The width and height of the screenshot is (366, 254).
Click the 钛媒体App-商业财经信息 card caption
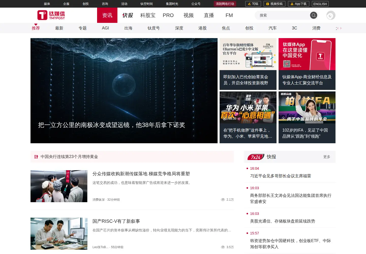point(307,80)
